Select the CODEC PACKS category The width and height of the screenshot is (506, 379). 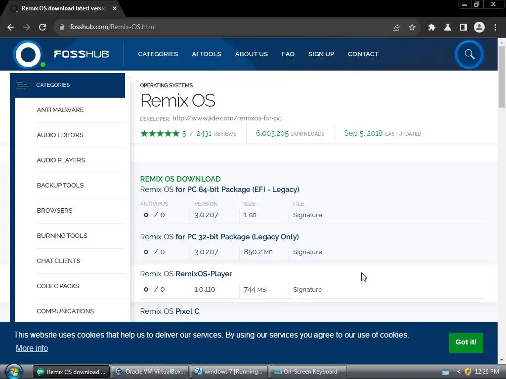click(x=58, y=286)
